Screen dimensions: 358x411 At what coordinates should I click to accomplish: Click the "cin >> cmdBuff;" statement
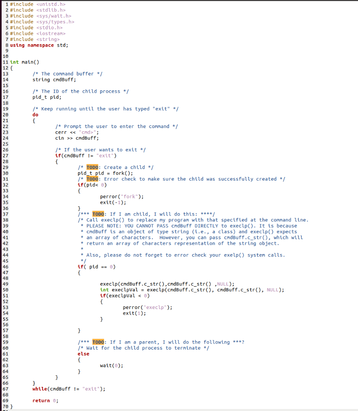(x=77, y=138)
